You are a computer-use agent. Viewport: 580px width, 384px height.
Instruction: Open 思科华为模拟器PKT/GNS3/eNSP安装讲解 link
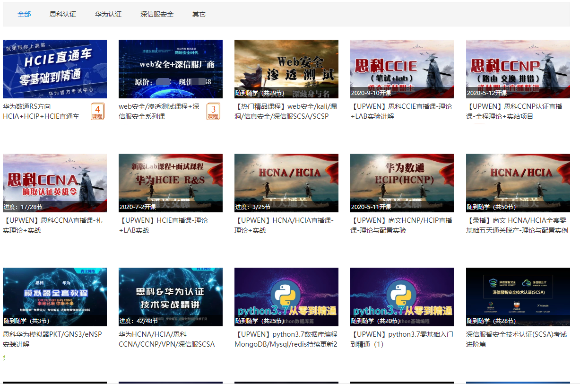[x=52, y=340]
